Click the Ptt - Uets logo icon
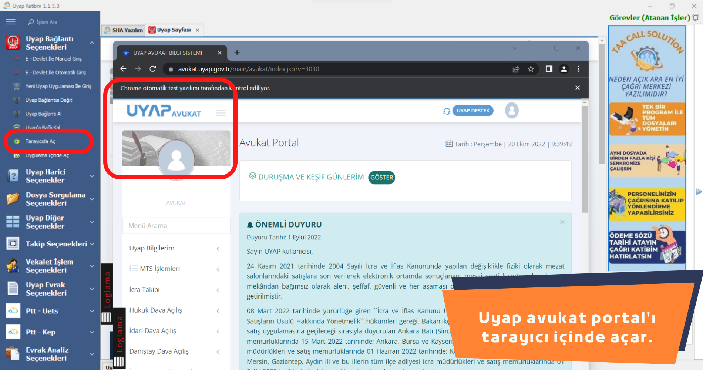This screenshot has height=370, width=703. (x=13, y=311)
